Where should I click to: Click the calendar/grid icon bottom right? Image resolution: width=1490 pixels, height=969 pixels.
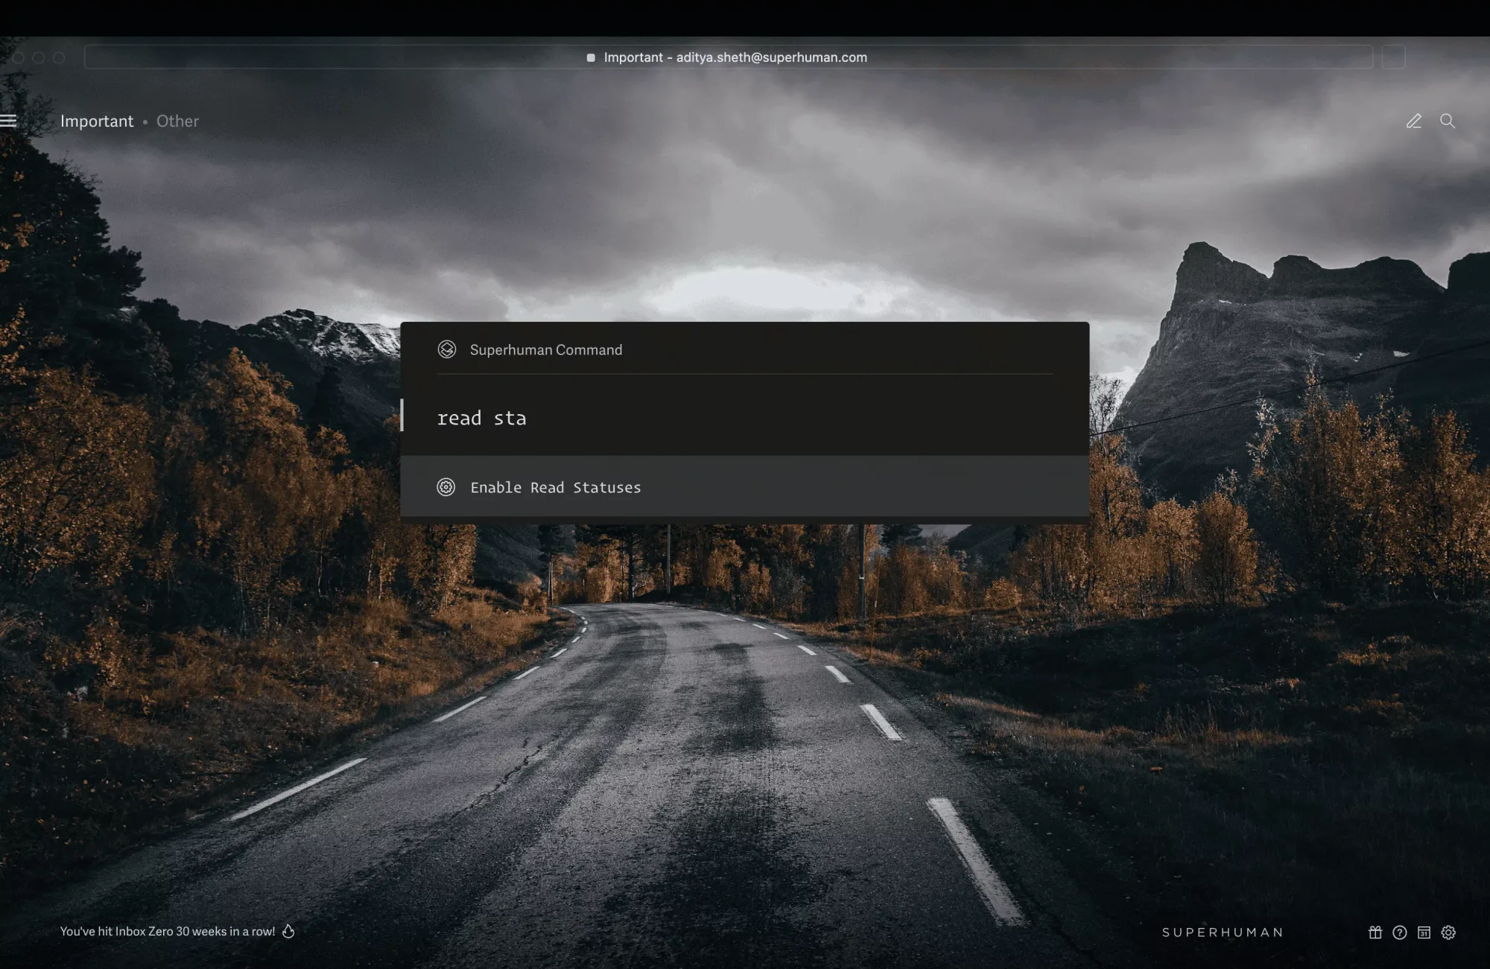(x=1424, y=931)
